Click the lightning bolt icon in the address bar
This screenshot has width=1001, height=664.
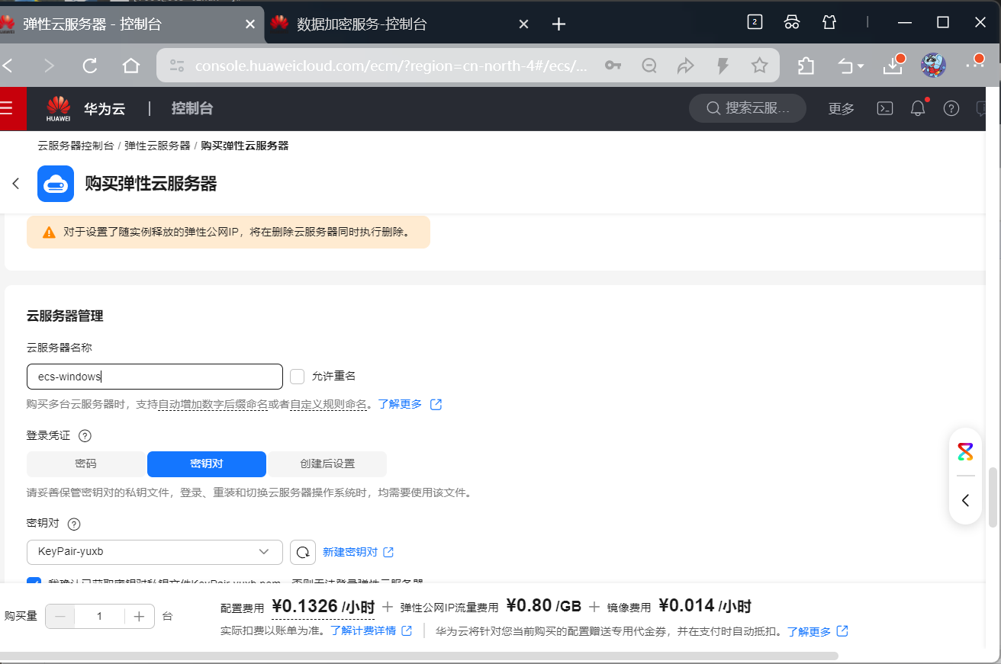tap(723, 66)
